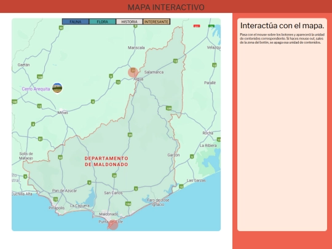Screen dimensions: 332x249
Task: Click the route 12 shield near Minas
Action: [39, 106]
